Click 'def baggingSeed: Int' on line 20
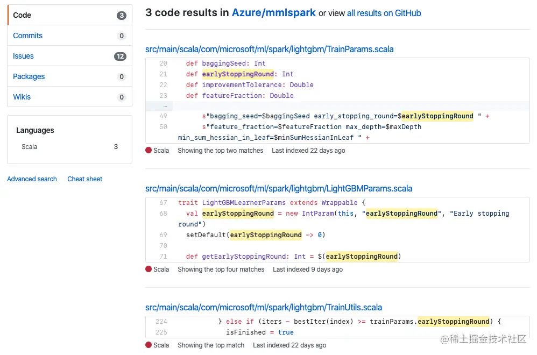The height and width of the screenshot is (355, 537). [225, 63]
